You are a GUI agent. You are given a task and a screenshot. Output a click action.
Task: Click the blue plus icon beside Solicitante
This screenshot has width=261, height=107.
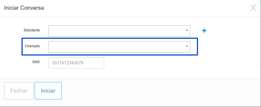(x=204, y=31)
